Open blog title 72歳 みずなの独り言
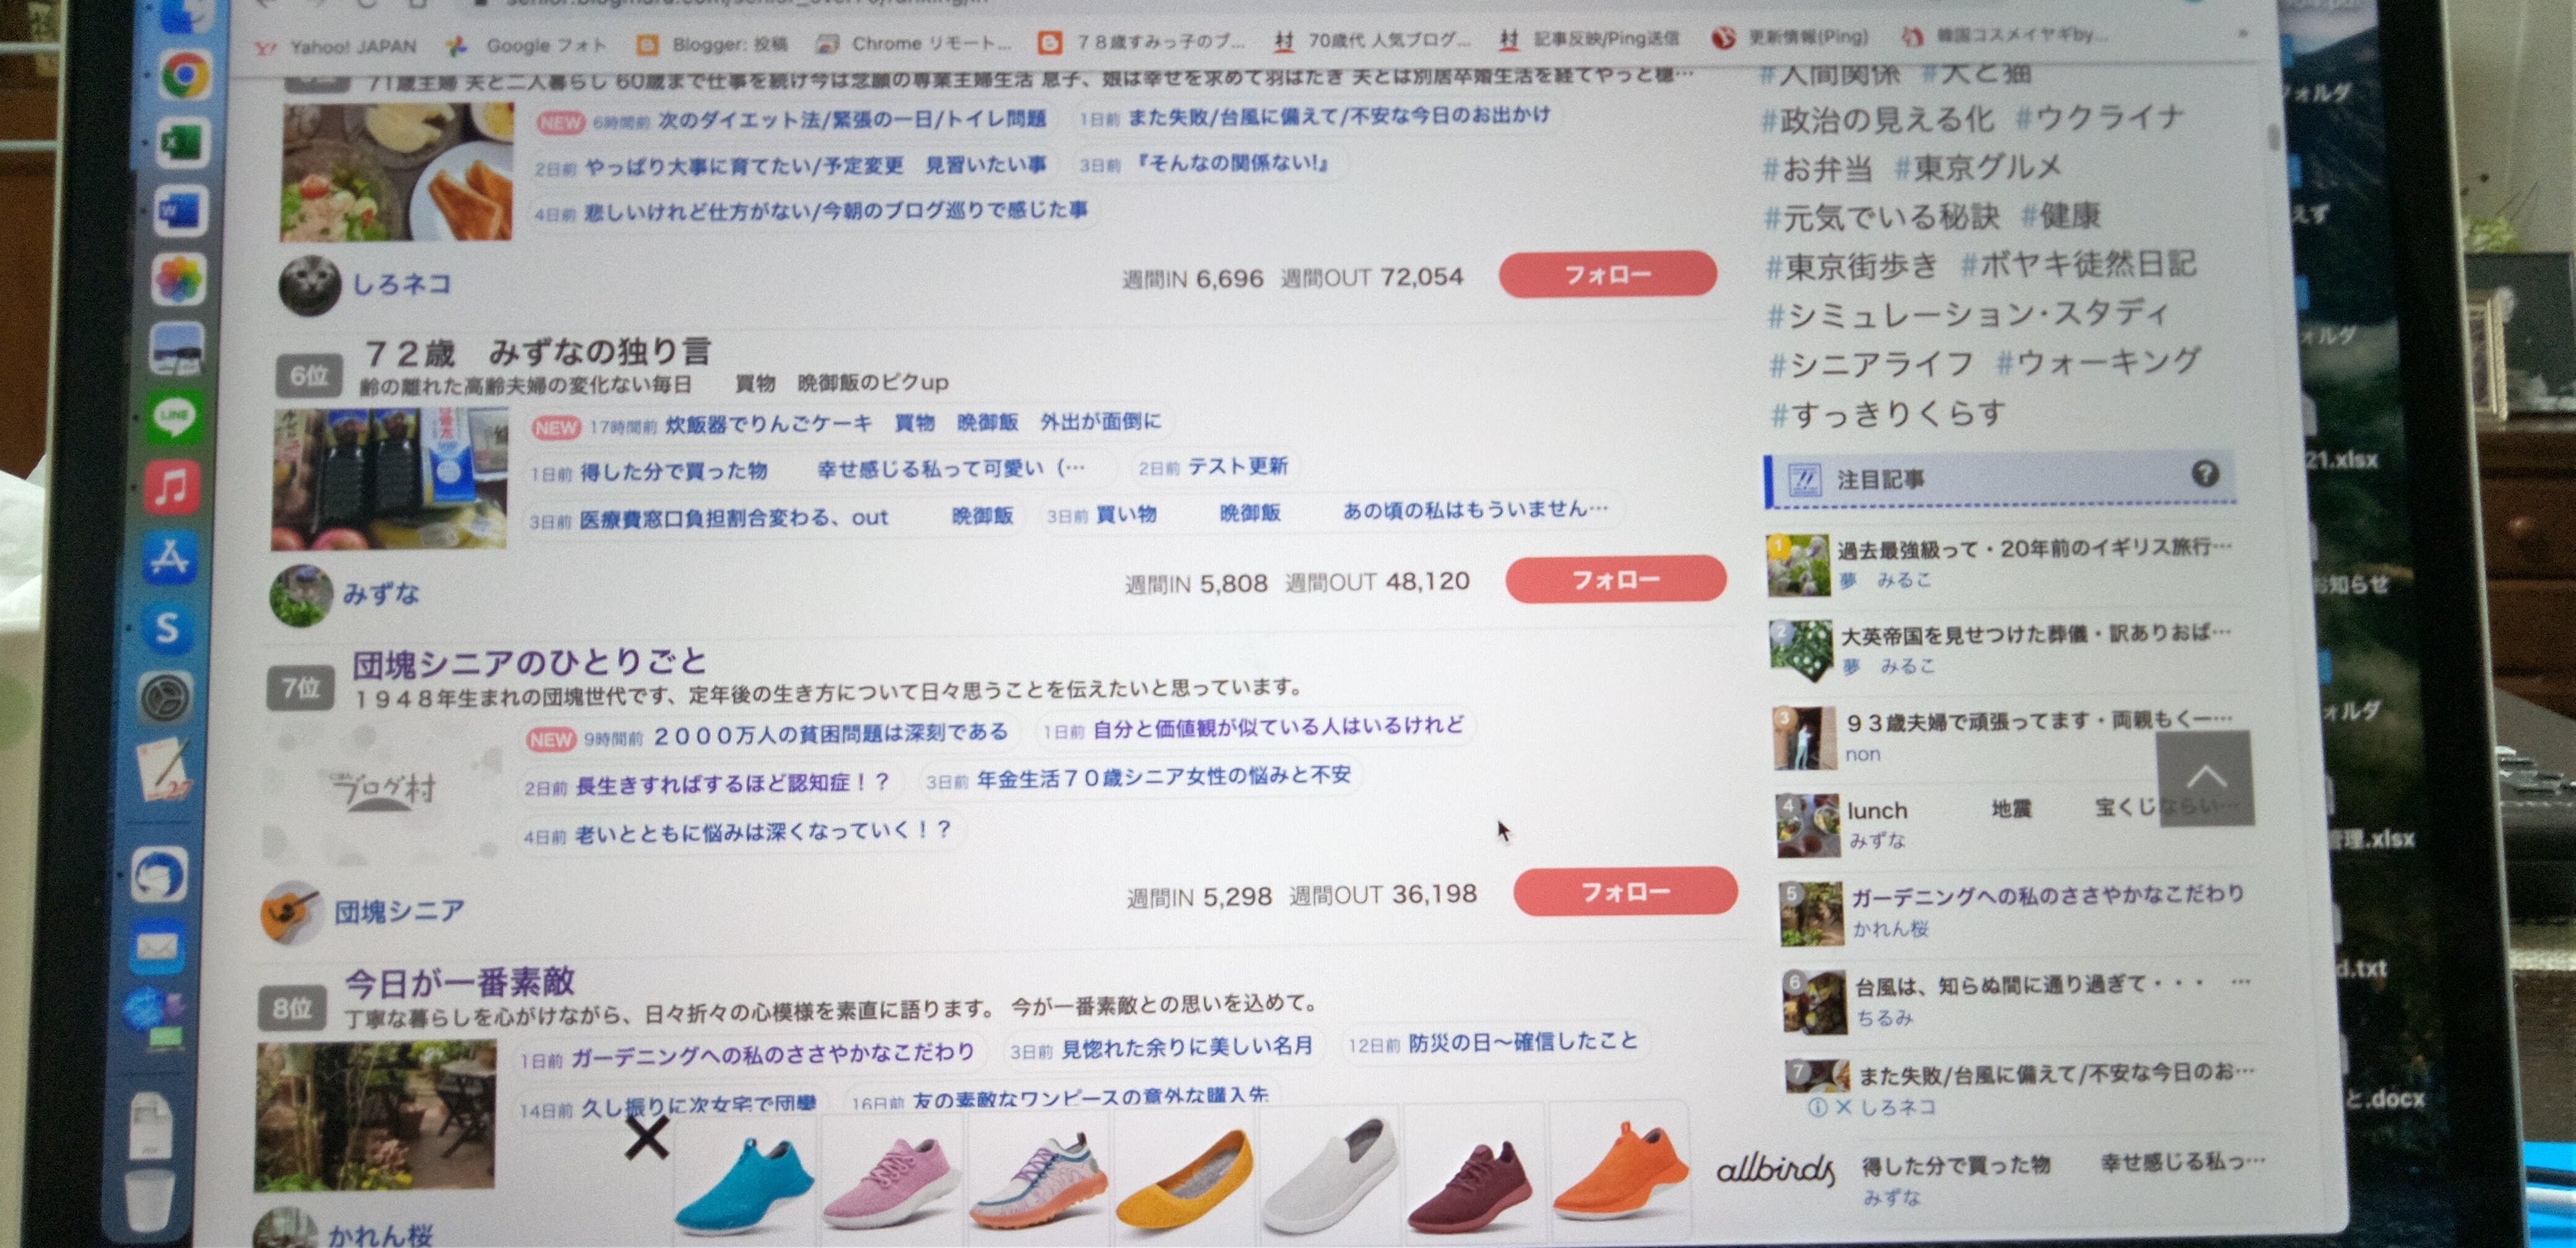The image size is (2576, 1248). (x=537, y=352)
